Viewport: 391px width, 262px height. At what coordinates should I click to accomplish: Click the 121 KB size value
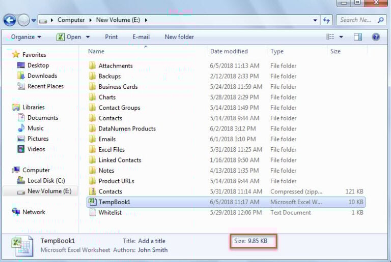(354, 191)
